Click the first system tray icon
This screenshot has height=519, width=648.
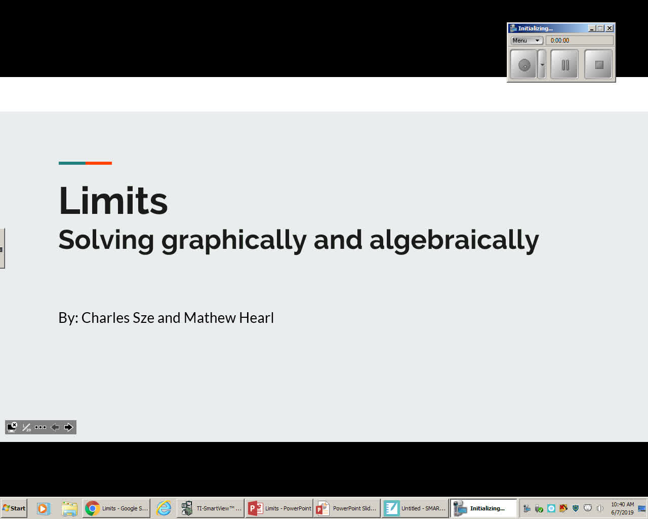[x=526, y=508]
